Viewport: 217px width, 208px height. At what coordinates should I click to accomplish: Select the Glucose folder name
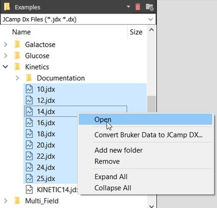click(x=37, y=56)
